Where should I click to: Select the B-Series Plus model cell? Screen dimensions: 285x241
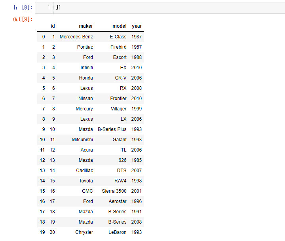(x=112, y=129)
